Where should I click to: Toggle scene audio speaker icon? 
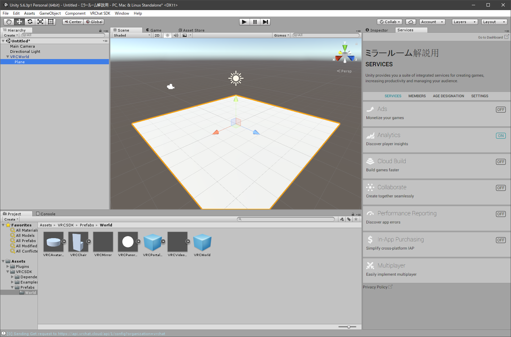pos(176,35)
